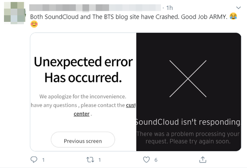This screenshot has height=168, width=247.
Task: Click the reply speech bubble icon
Action: pyautogui.click(x=34, y=160)
